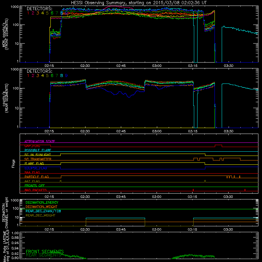Image resolution: width=262 pixels, height=262 pixels.
Task: Click detector 9 legend in rear segments panel
Action: click(x=66, y=76)
